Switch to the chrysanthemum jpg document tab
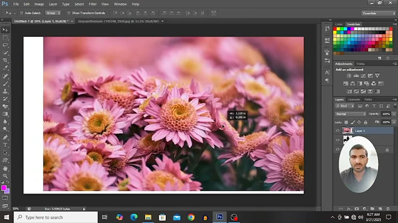 pos(118,22)
